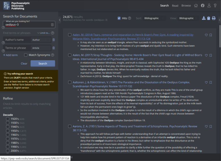The width and height of the screenshot is (221, 161).
Task: Switch to the Browse tab
Action: [x=186, y=6]
